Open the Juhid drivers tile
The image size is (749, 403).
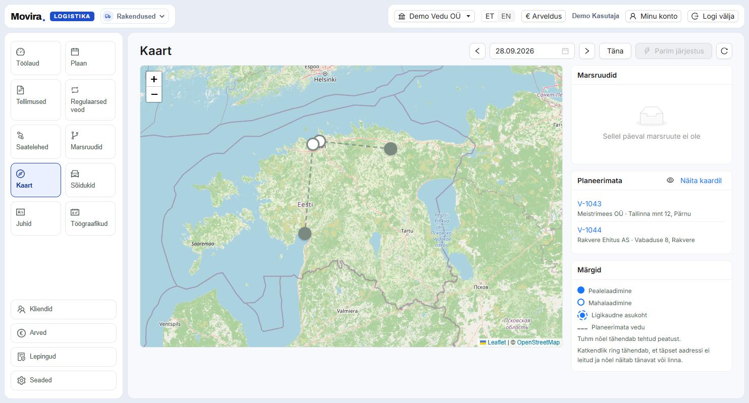pos(36,218)
